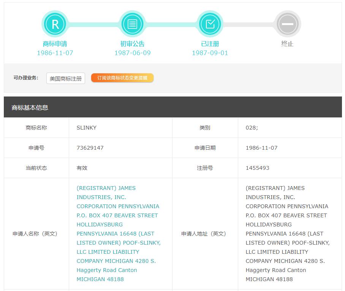
Task: Select the gray 终止 step label
Action: coord(287,44)
